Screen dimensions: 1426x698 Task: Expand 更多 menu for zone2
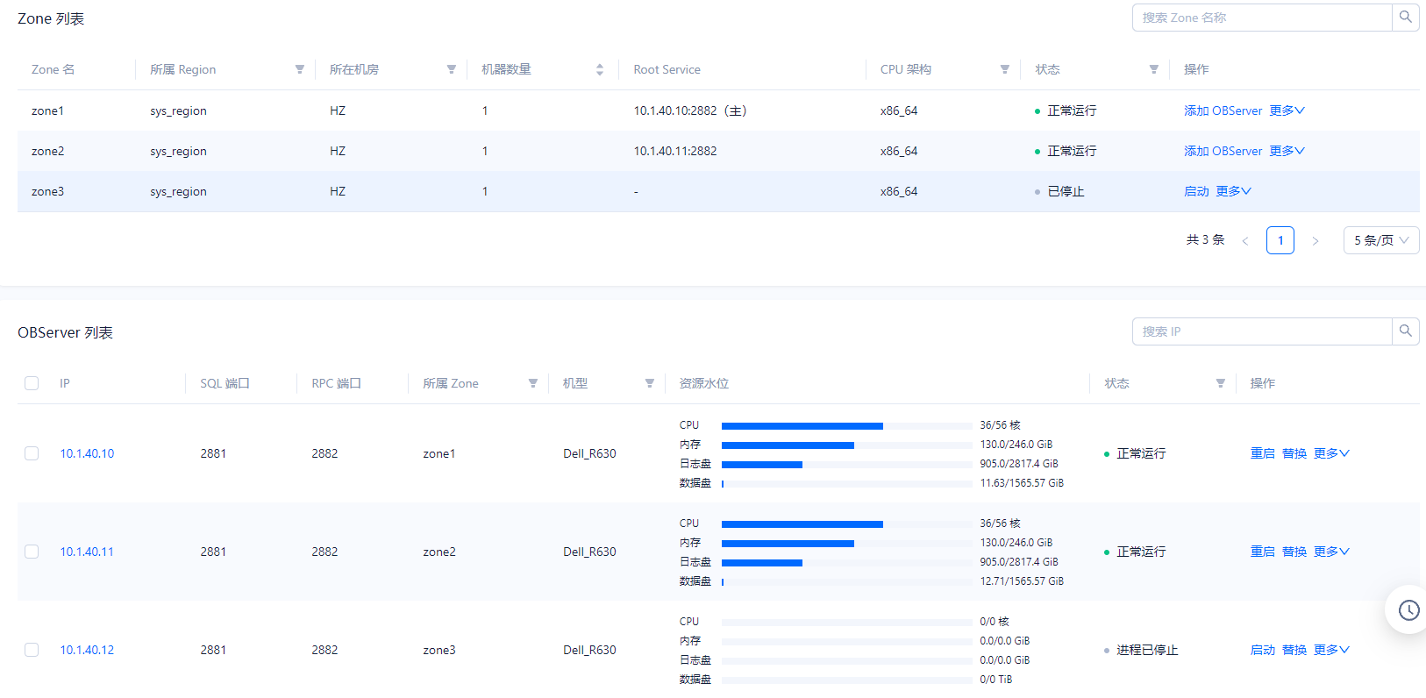(x=1287, y=151)
